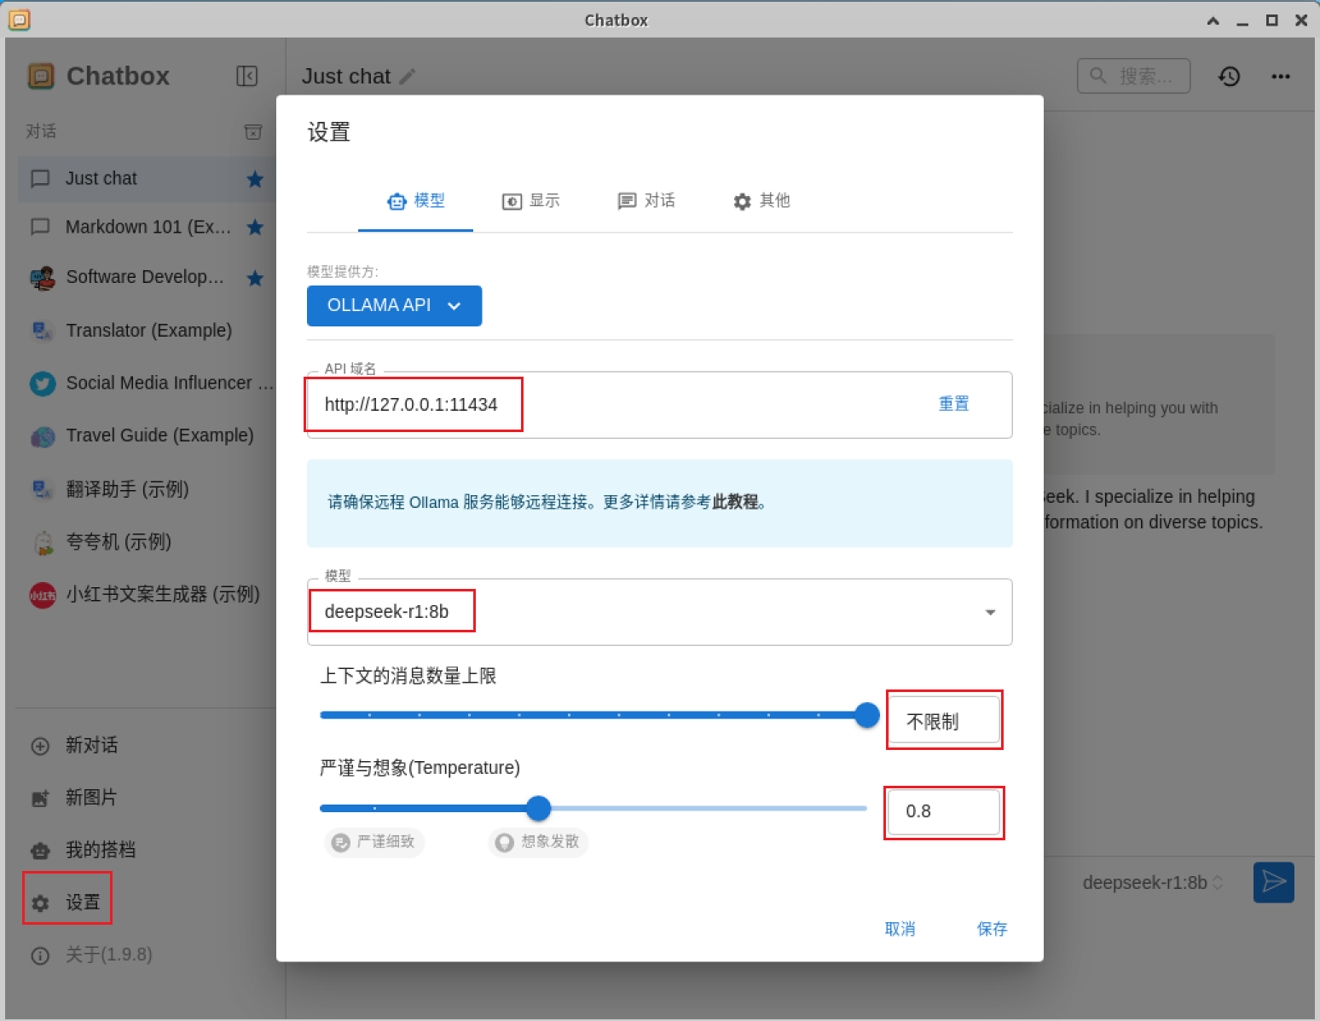Switch to the 其他 settings tab
1320x1021 pixels.
(761, 201)
